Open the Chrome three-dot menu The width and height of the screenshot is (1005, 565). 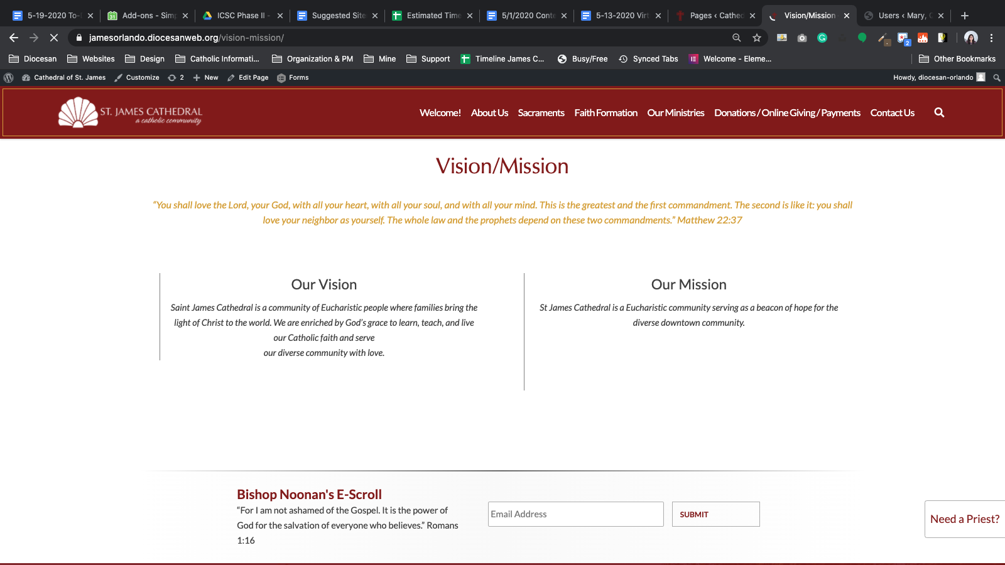point(991,38)
